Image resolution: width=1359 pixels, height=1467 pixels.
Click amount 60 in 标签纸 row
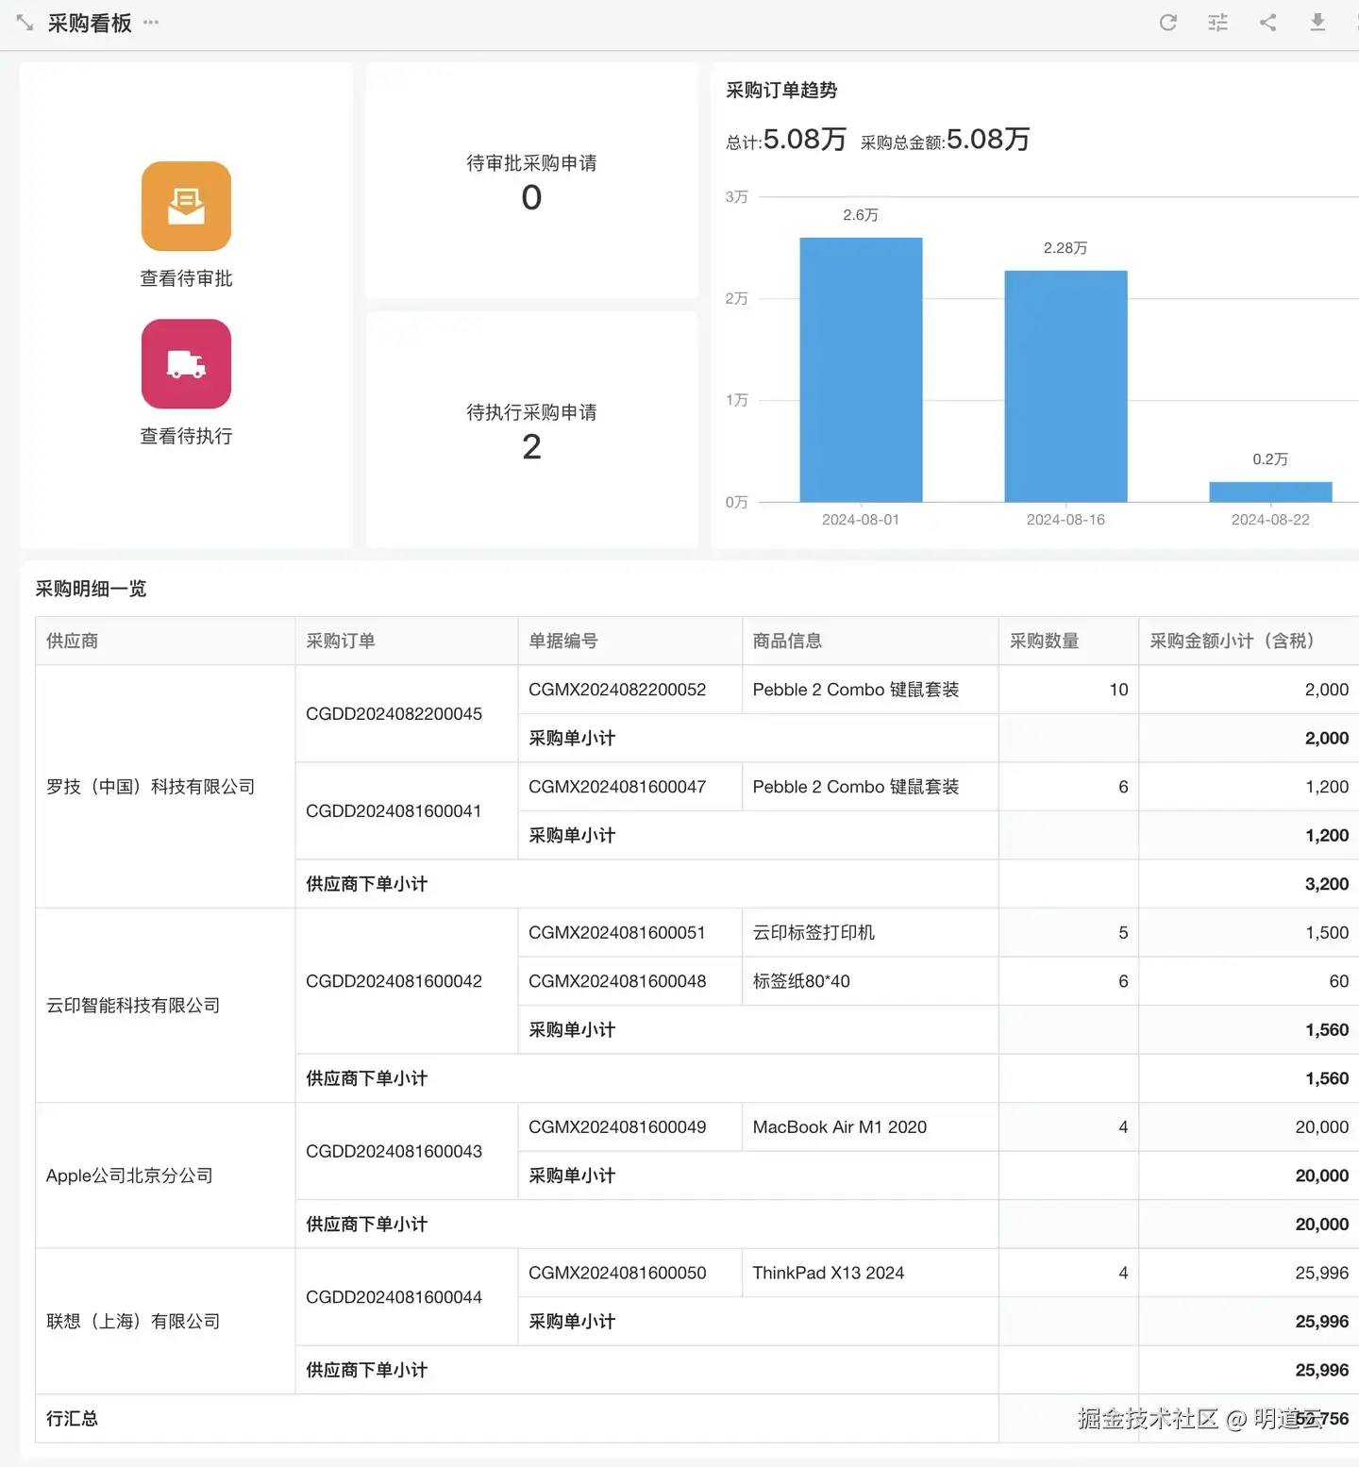pyautogui.click(x=1338, y=981)
